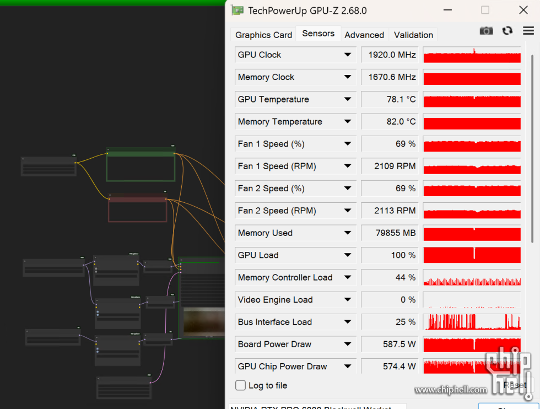
Task: Click the Memory Controller Load graph
Action: pos(472,277)
